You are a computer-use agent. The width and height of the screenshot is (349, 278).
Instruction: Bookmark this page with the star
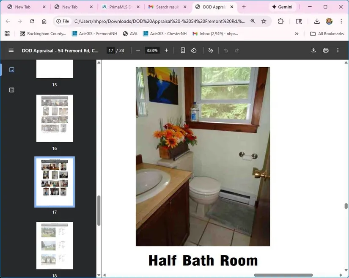(264, 21)
